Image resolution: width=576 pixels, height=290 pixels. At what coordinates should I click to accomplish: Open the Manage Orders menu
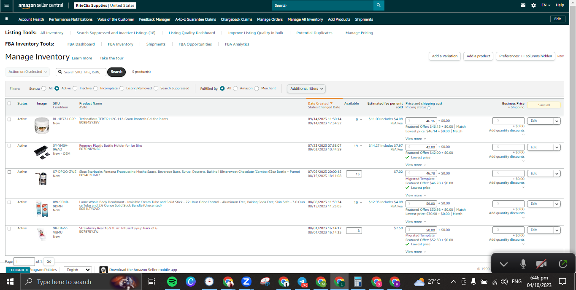tap(270, 19)
